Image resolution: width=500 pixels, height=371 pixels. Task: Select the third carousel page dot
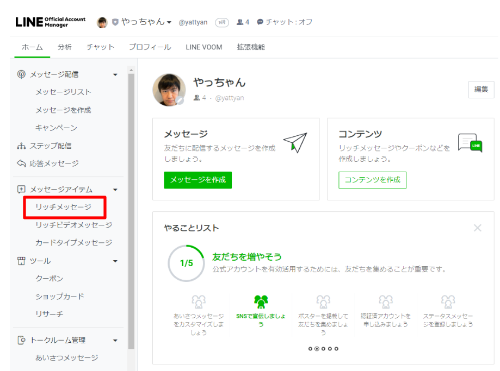click(323, 349)
